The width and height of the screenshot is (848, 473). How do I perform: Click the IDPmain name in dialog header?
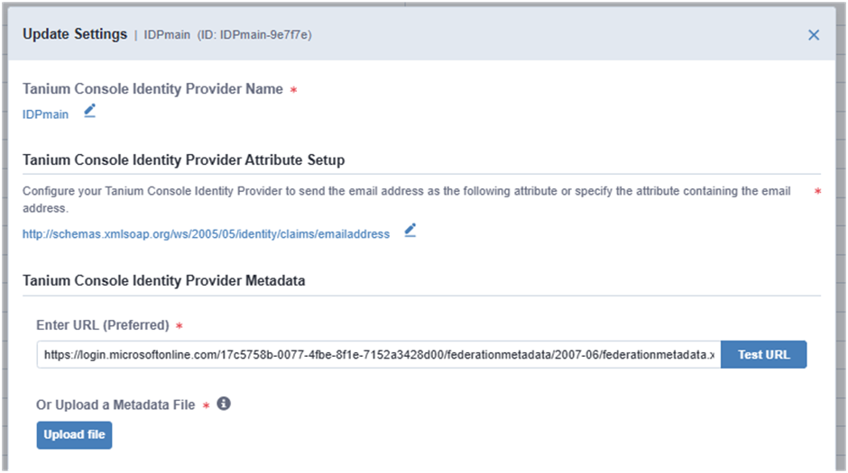(168, 35)
